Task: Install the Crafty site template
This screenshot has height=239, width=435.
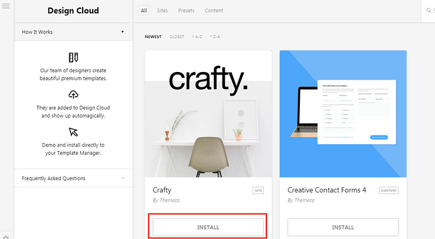Action: coord(208,227)
